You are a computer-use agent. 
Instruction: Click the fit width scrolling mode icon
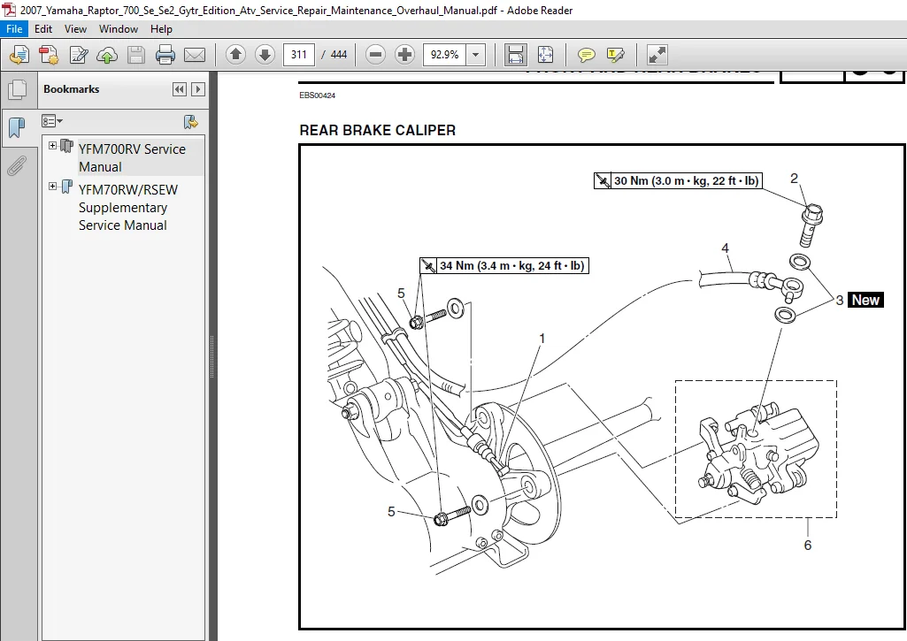515,54
